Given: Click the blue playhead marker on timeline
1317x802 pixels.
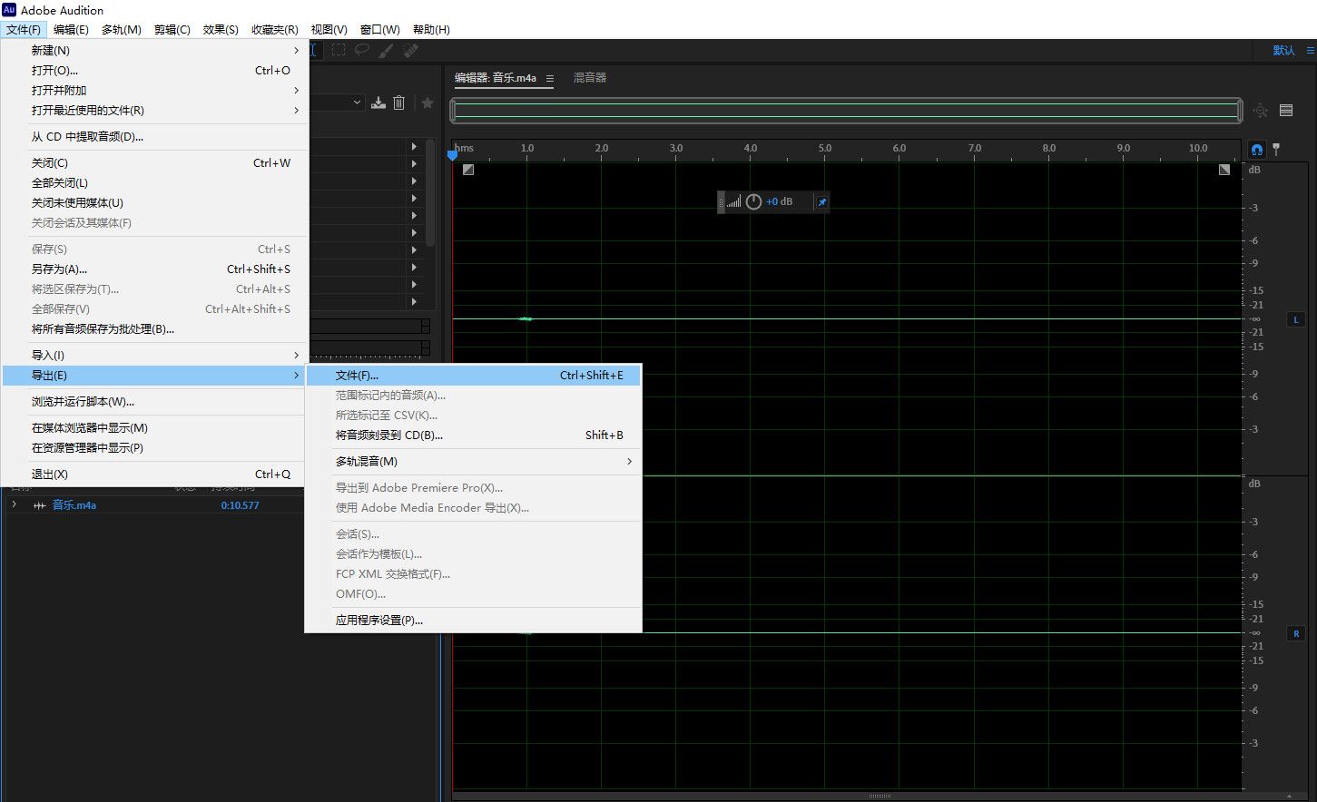Looking at the screenshot, I should [x=452, y=155].
